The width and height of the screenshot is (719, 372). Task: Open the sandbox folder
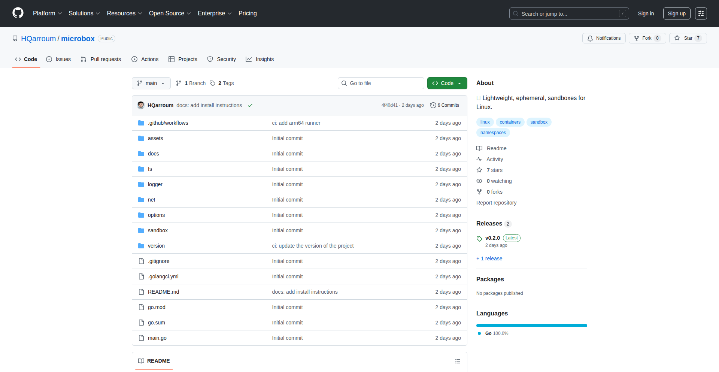coord(158,230)
